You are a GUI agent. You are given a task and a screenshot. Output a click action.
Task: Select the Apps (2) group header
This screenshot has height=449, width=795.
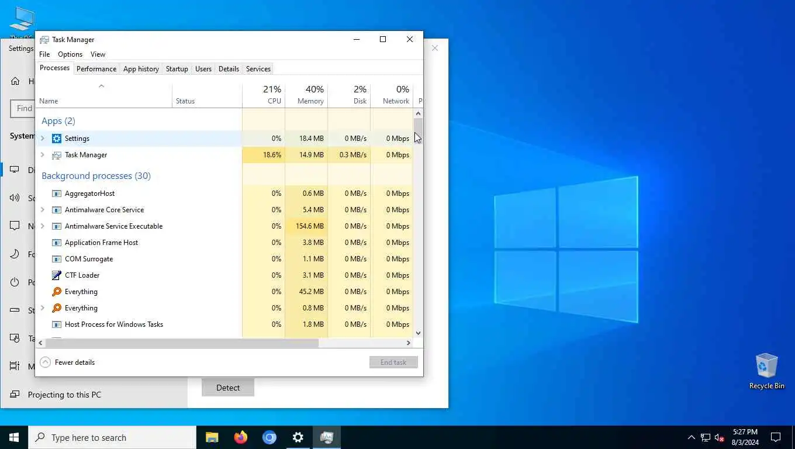[58, 121]
